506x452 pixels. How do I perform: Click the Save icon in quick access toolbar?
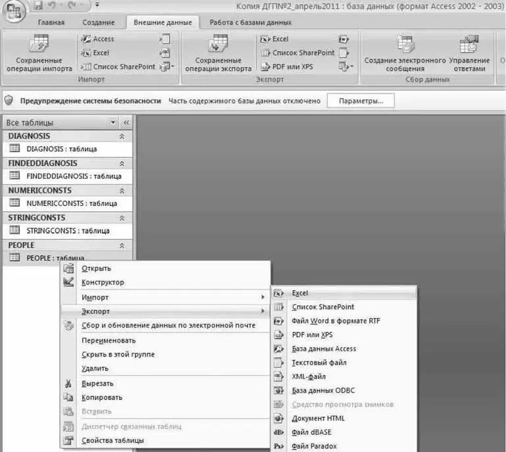[x=38, y=5]
